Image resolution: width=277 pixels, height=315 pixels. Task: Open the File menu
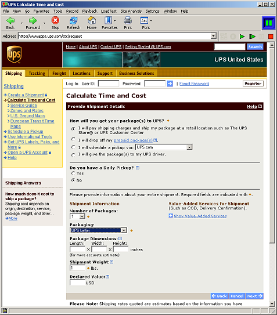tap(6, 11)
